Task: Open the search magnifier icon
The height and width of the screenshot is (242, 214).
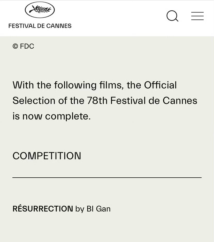Action: [x=172, y=16]
